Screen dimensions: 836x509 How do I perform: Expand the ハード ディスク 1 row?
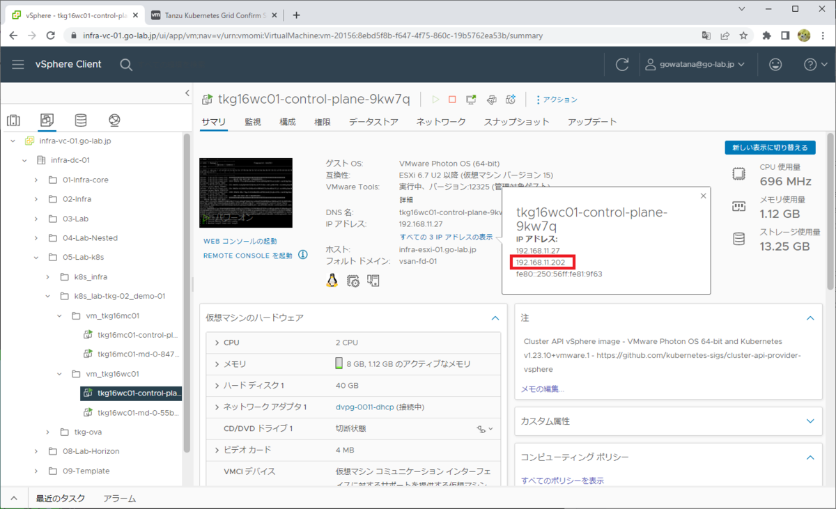[x=217, y=386]
